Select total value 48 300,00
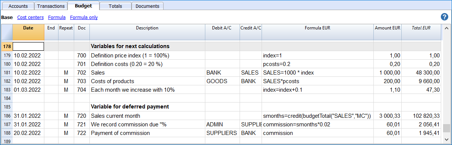Screen dimensions: 452x145 [421, 73]
